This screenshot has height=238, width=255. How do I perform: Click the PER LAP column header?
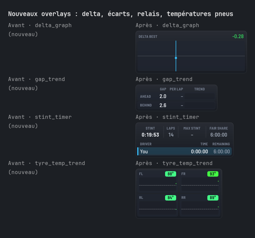click(176, 89)
